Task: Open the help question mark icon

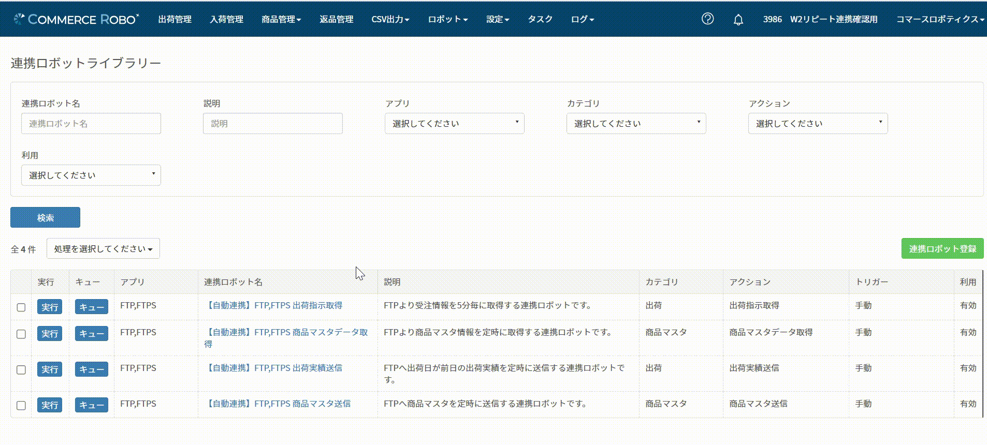Action: (707, 19)
